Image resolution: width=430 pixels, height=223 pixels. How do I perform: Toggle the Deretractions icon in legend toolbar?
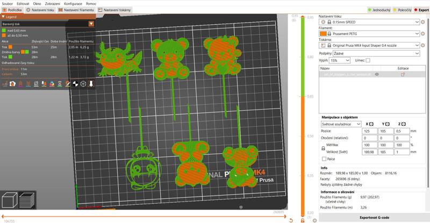(28, 84)
